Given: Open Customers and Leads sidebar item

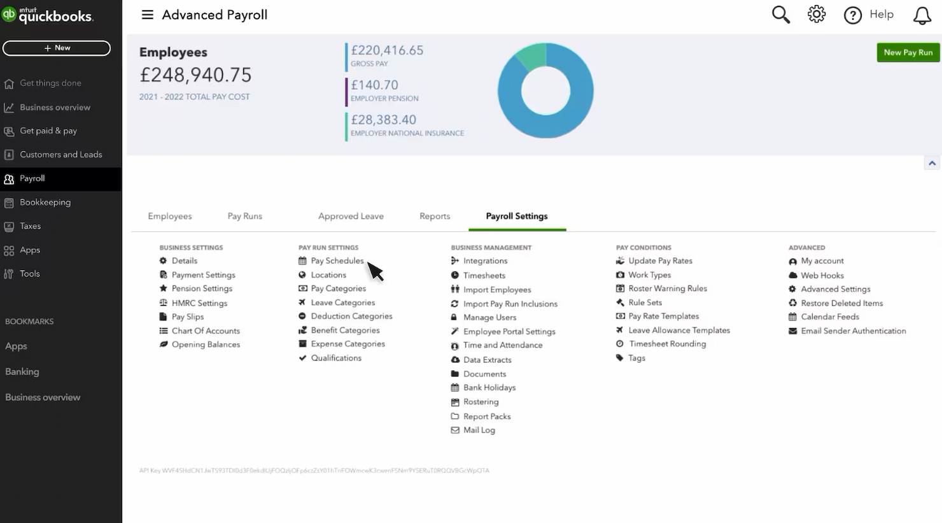Looking at the screenshot, I should point(60,155).
